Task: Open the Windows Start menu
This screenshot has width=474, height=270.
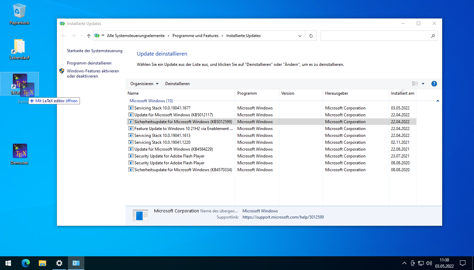Action: 8,263
